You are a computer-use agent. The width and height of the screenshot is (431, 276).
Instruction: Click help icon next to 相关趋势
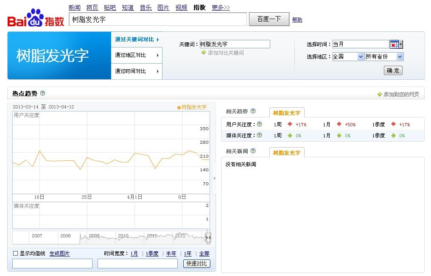point(253,111)
